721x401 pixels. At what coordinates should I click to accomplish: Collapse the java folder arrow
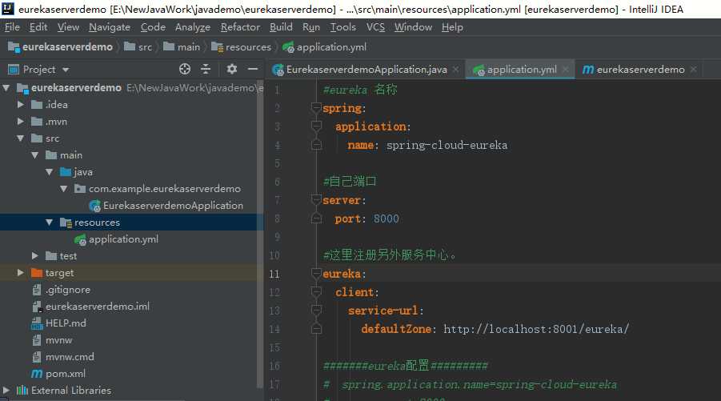[x=49, y=172]
